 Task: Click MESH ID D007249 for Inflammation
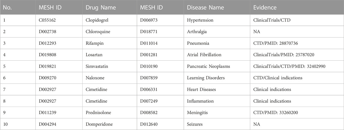(160, 101)
